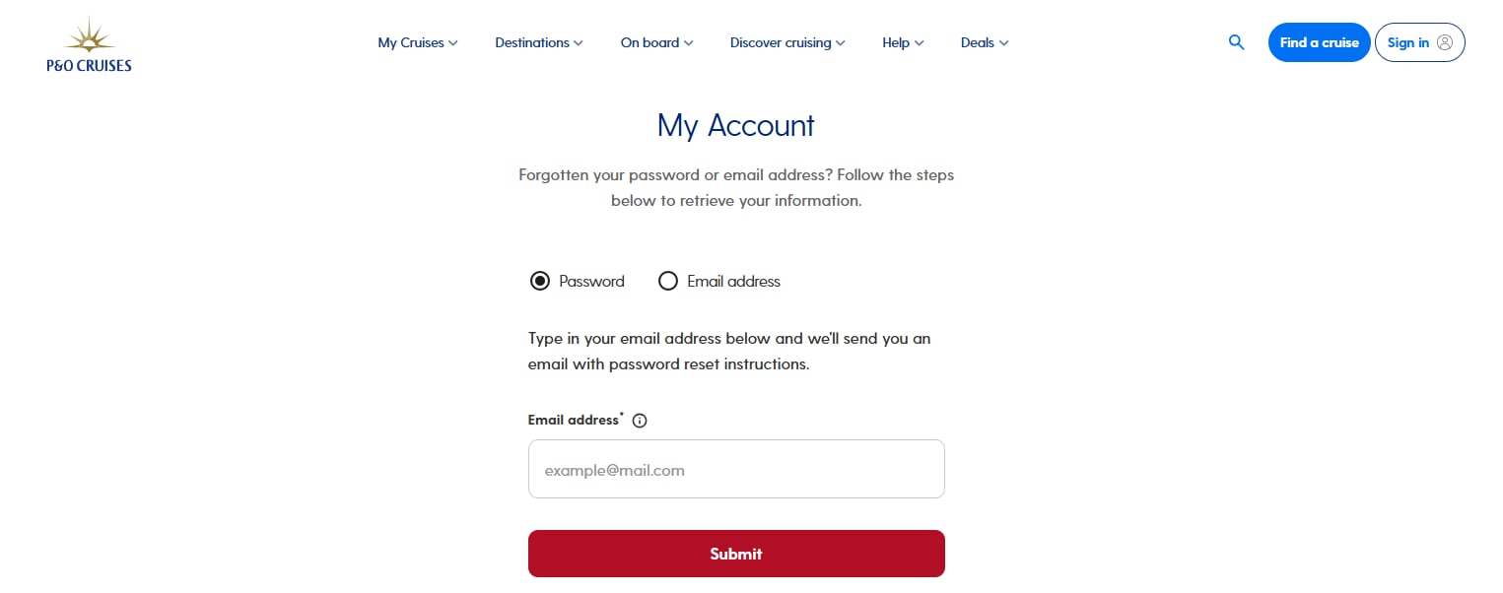Image resolution: width=1503 pixels, height=593 pixels.
Task: Focus the email address input field
Action: coord(736,469)
